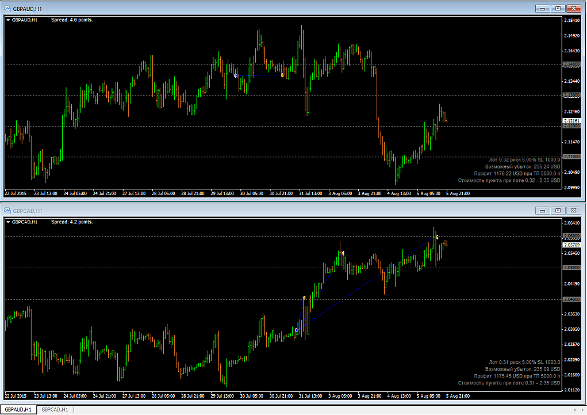Click 'Лот 0.31 риск 5.00% SL 1000.0' line
This screenshot has height=415, width=587.
(x=524, y=362)
